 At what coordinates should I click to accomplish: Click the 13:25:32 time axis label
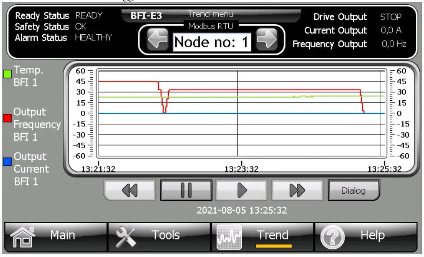(x=384, y=169)
